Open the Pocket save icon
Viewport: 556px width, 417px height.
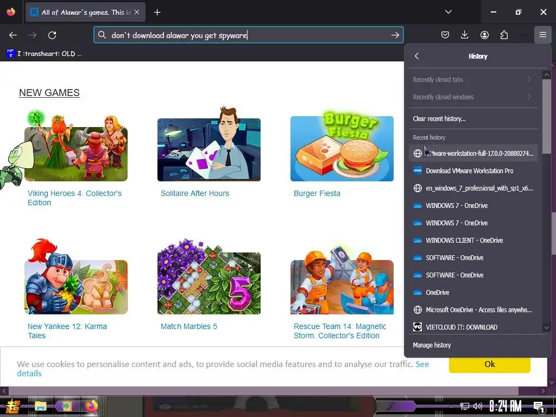[x=445, y=35]
